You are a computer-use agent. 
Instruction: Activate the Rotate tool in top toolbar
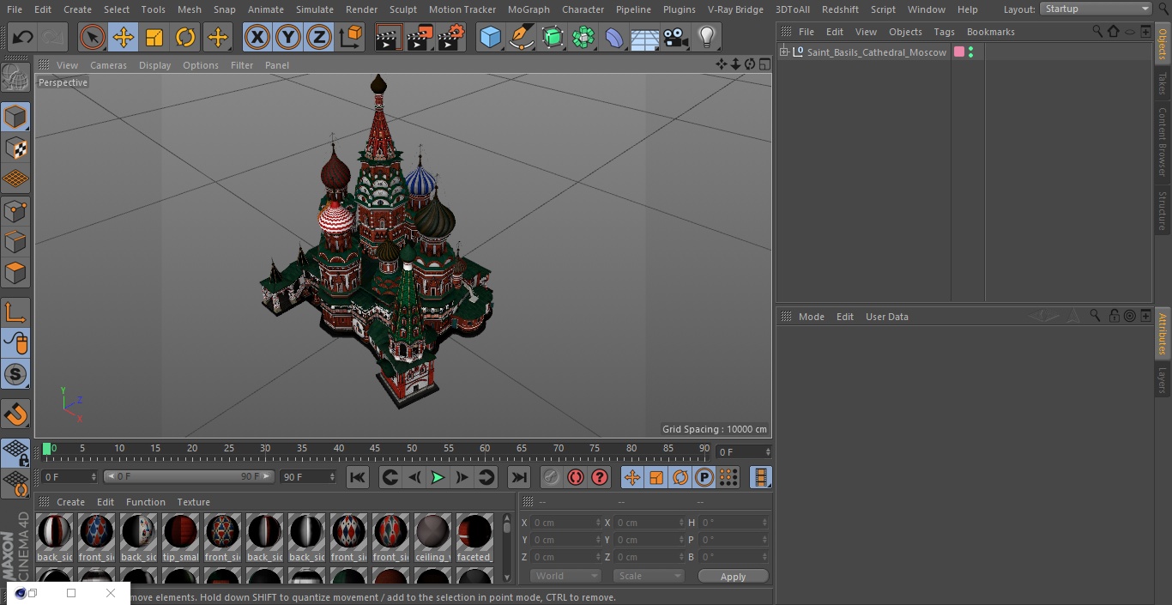coord(185,37)
